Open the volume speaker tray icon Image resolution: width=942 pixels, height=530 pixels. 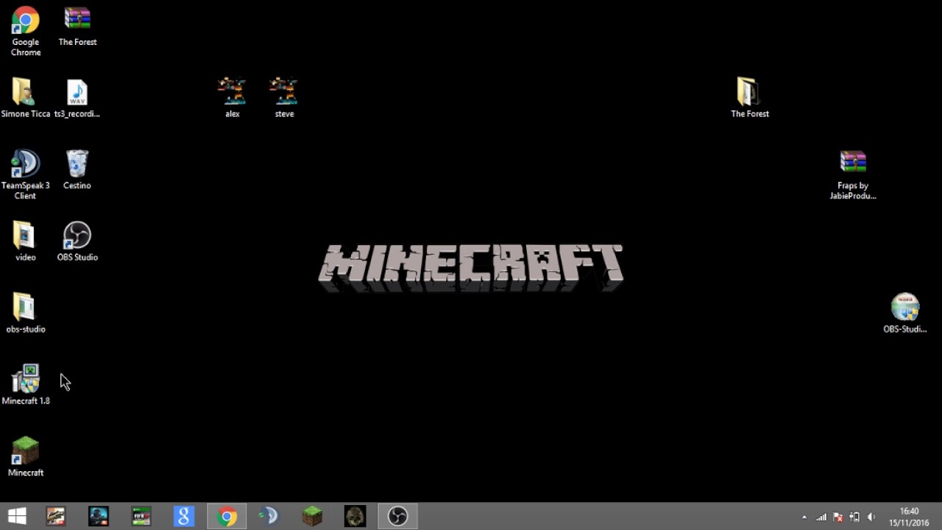(x=871, y=517)
